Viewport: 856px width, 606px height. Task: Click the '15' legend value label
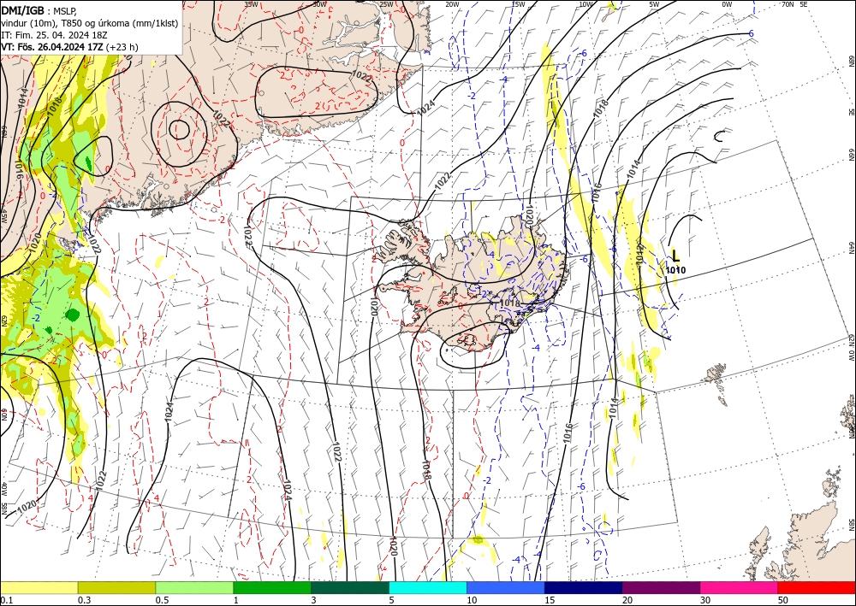[x=550, y=600]
